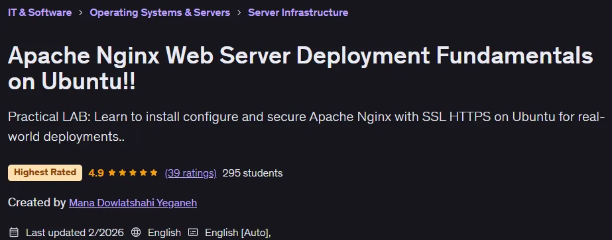Click the globe language icon
Image resolution: width=612 pixels, height=240 pixels.
pyautogui.click(x=136, y=233)
